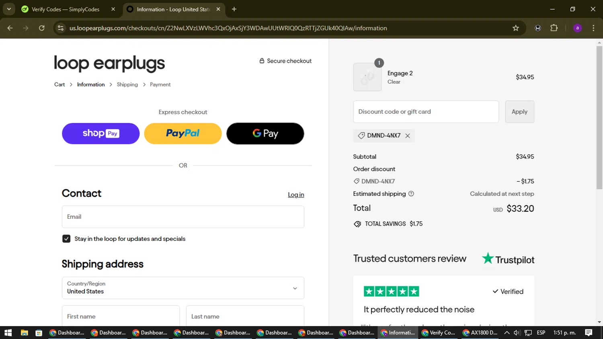Show Estimated shipping help tooltip
The width and height of the screenshot is (603, 339).
pos(411,194)
